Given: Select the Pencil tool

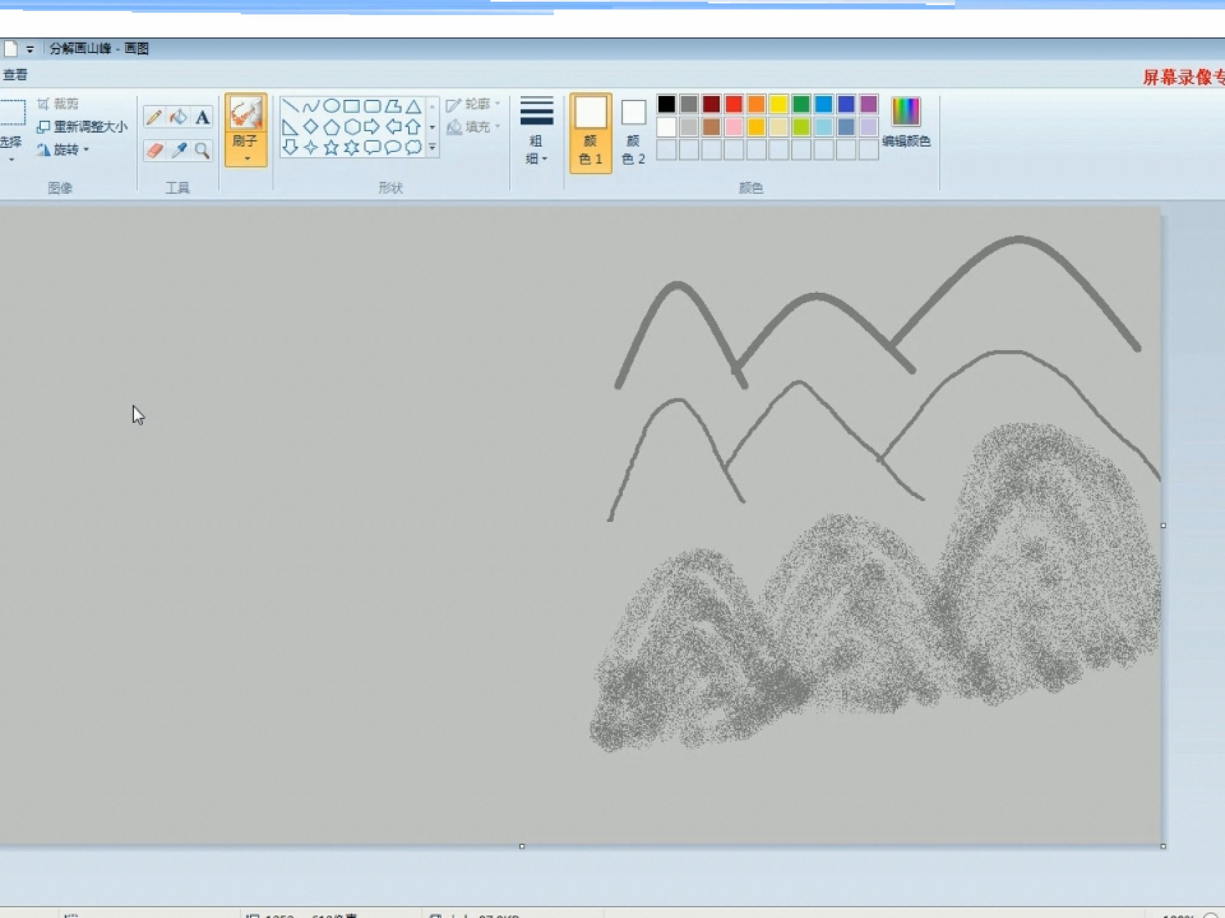Looking at the screenshot, I should [x=154, y=117].
